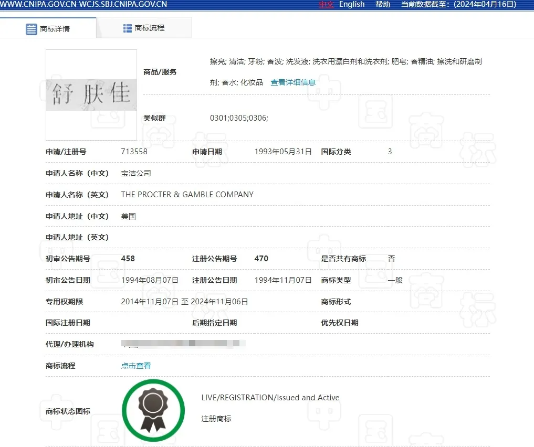
Task: Click the 商标形式 field label
Action: click(336, 302)
